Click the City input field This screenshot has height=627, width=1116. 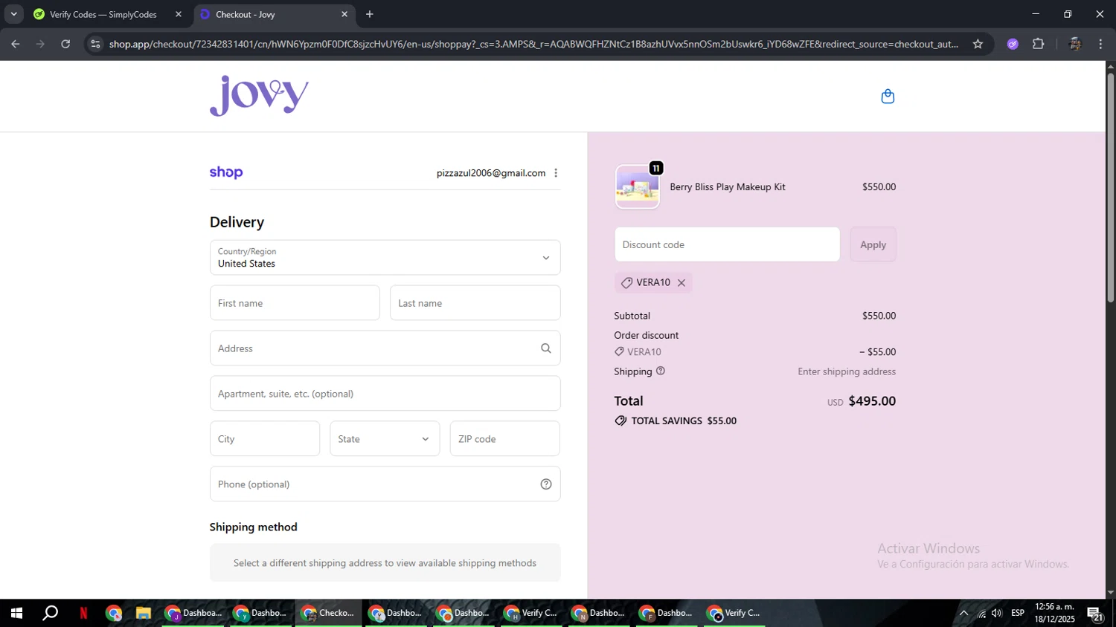264,439
